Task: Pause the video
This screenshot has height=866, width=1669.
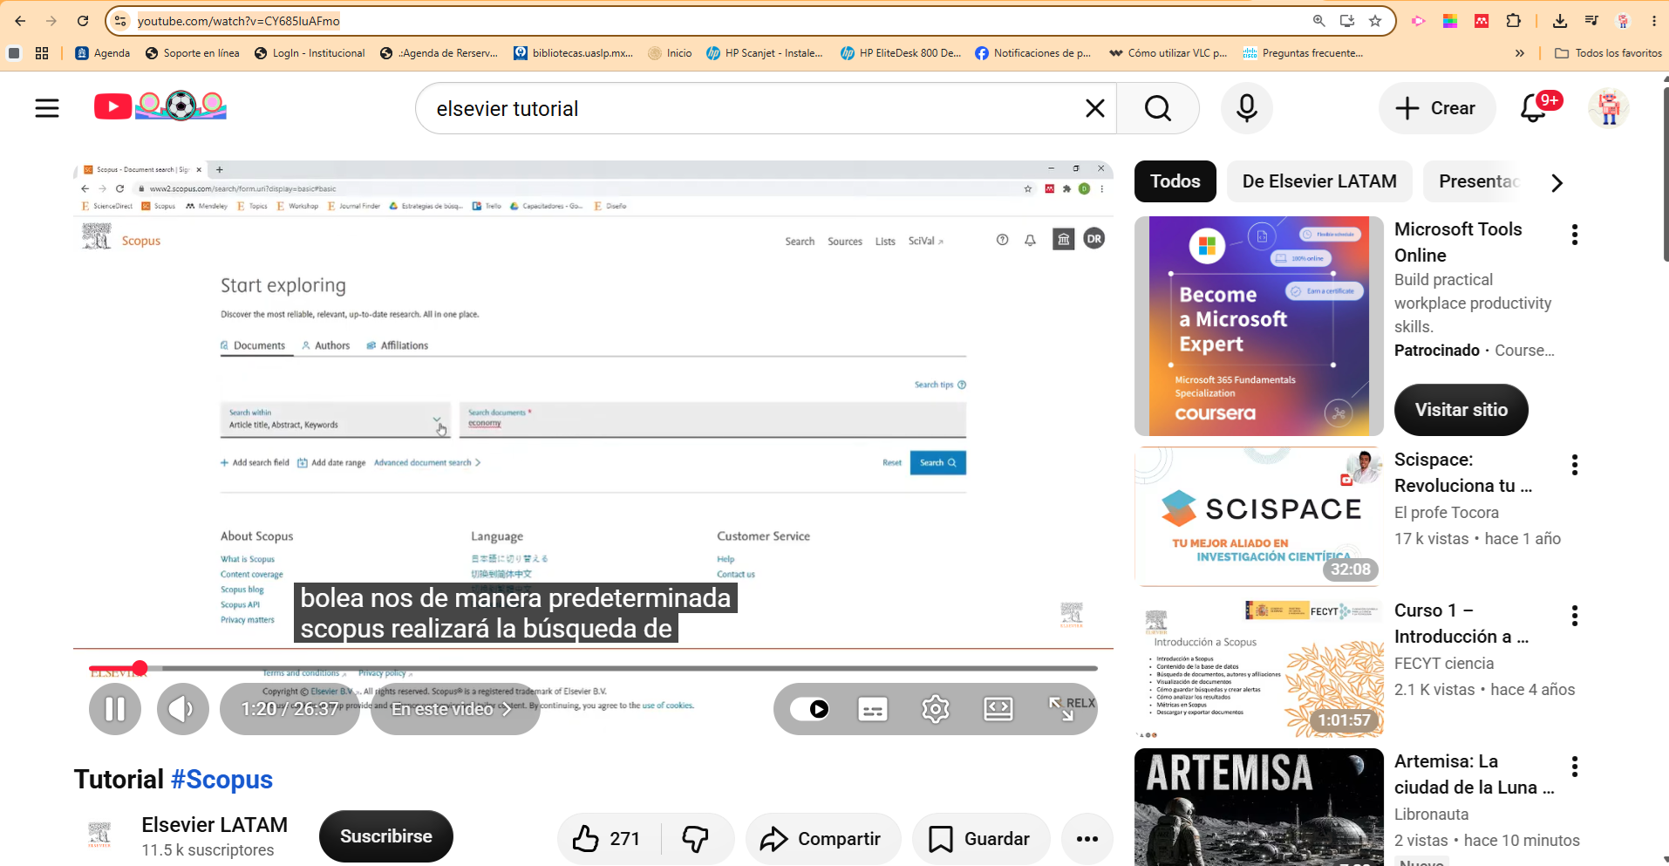Action: point(115,709)
